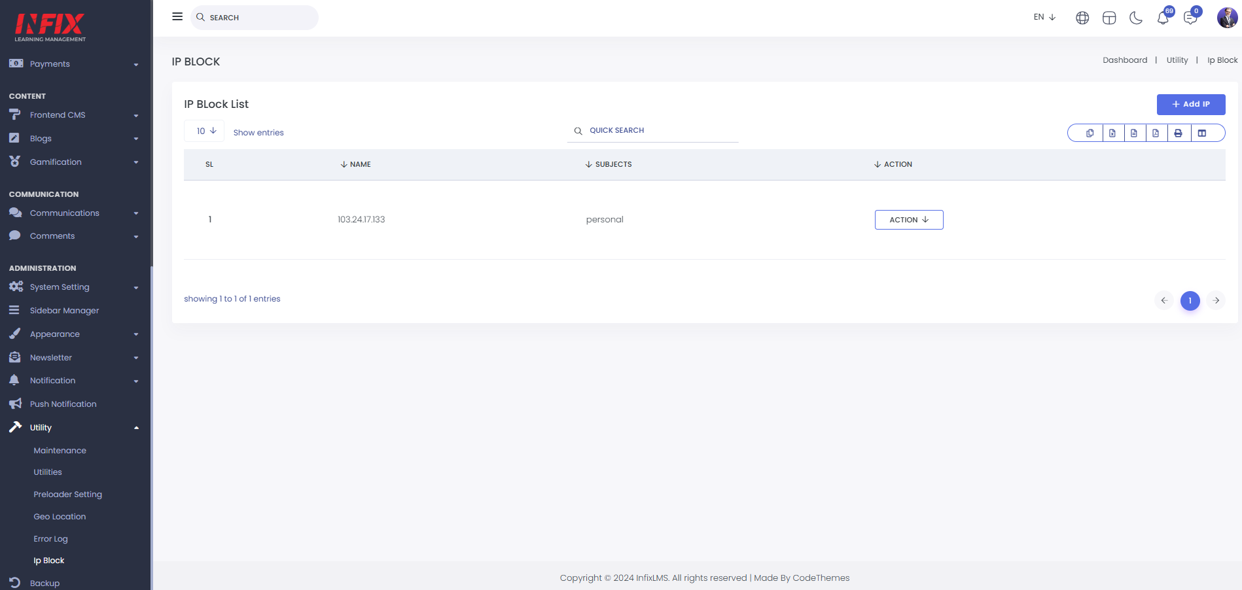This screenshot has height=590, width=1242.
Task: Click the INFIX logo
Action: click(x=50, y=27)
